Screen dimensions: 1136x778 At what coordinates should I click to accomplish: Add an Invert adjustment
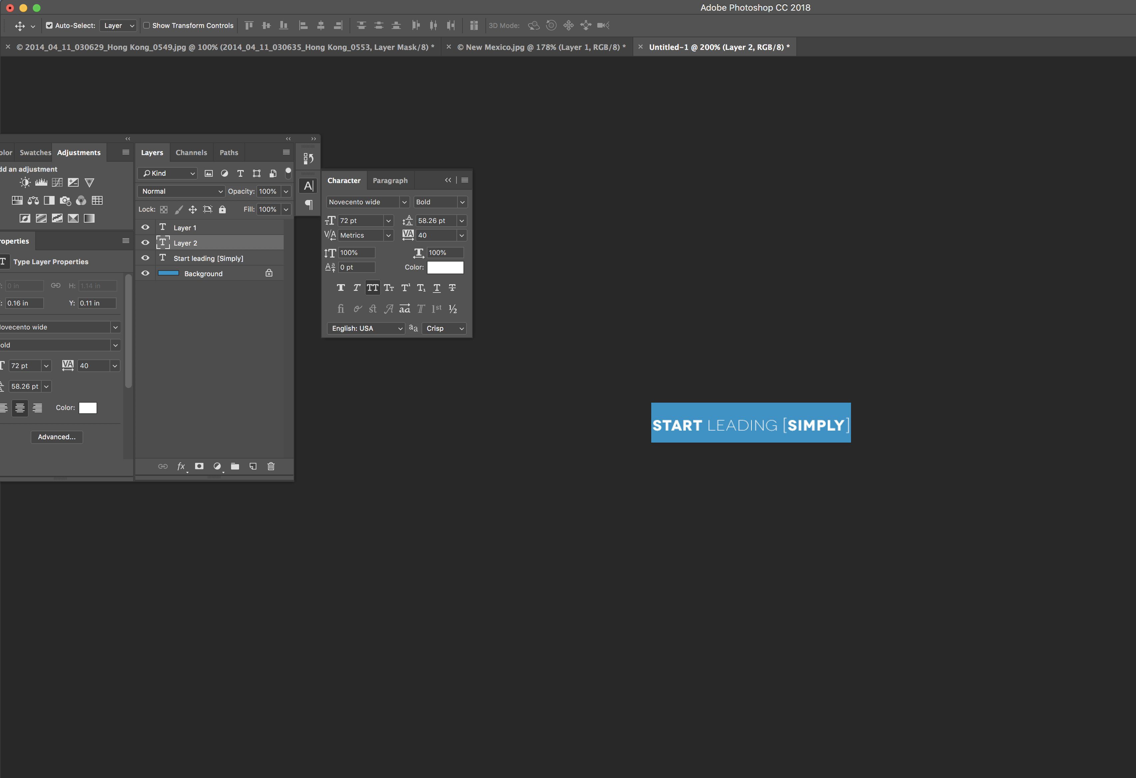25,218
